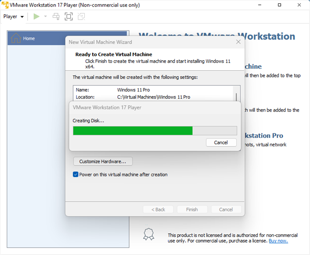
Task: Click the Ready to Create Virtual Machine heading
Action: coord(114,55)
